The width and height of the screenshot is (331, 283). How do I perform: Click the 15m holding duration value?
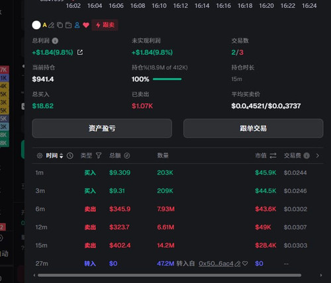tap(236, 79)
